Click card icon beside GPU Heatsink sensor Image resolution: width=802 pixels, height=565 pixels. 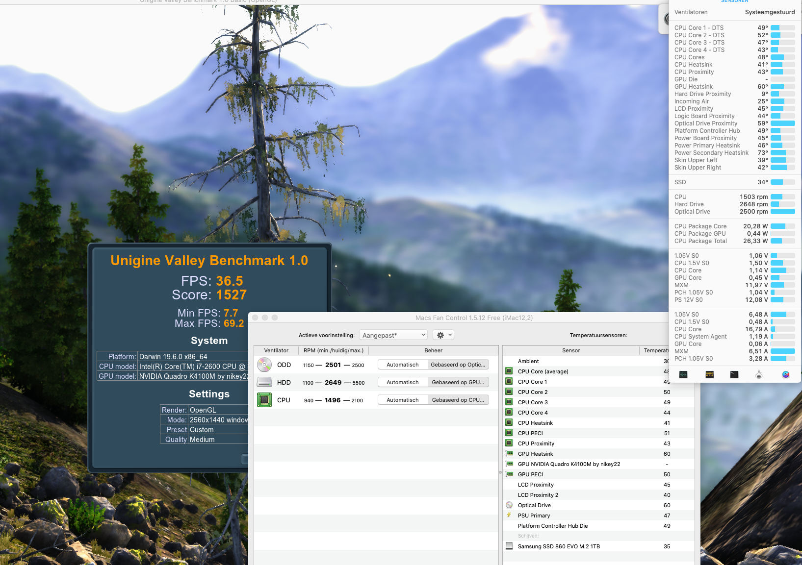tap(509, 454)
